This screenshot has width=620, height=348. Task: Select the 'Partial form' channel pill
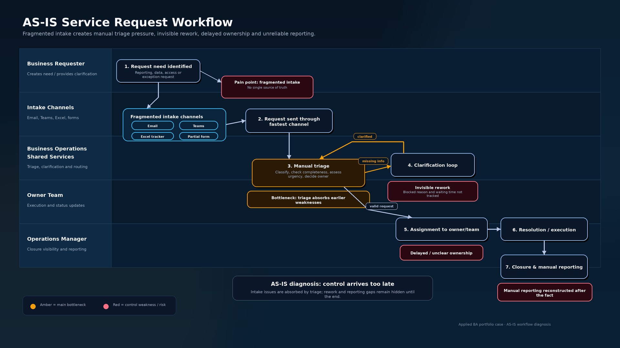[199, 136]
